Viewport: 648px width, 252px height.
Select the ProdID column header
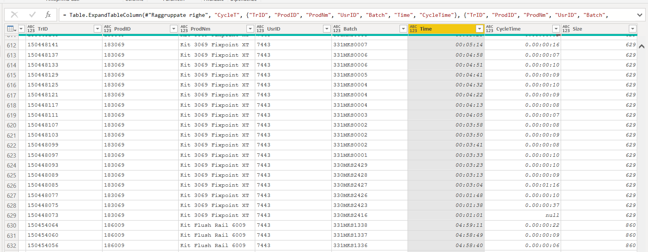click(140, 29)
